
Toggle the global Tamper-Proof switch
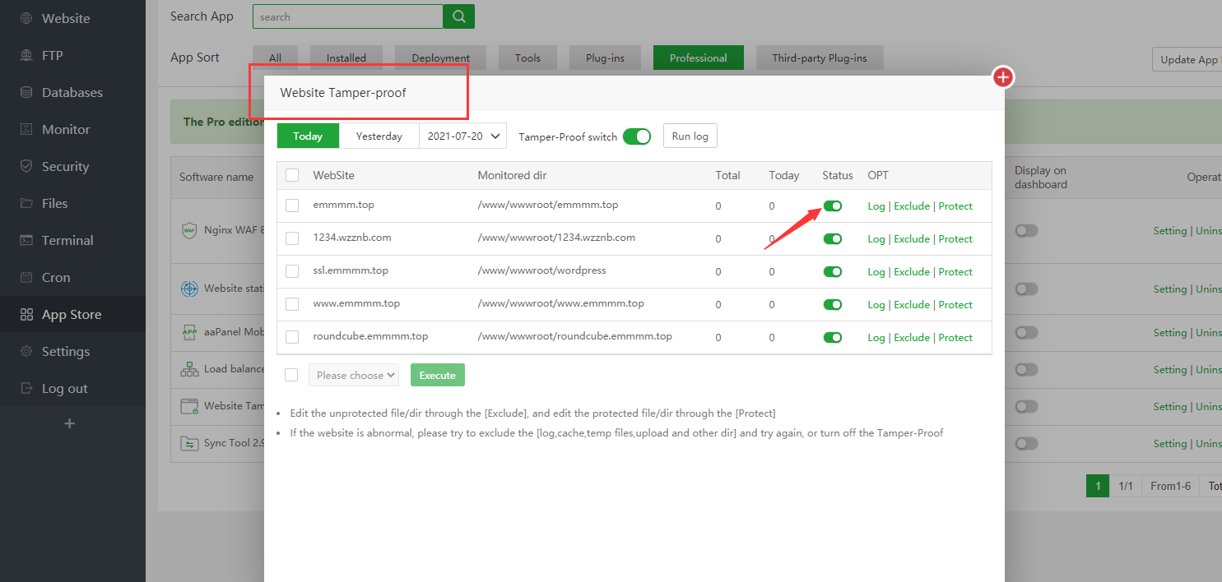(636, 136)
